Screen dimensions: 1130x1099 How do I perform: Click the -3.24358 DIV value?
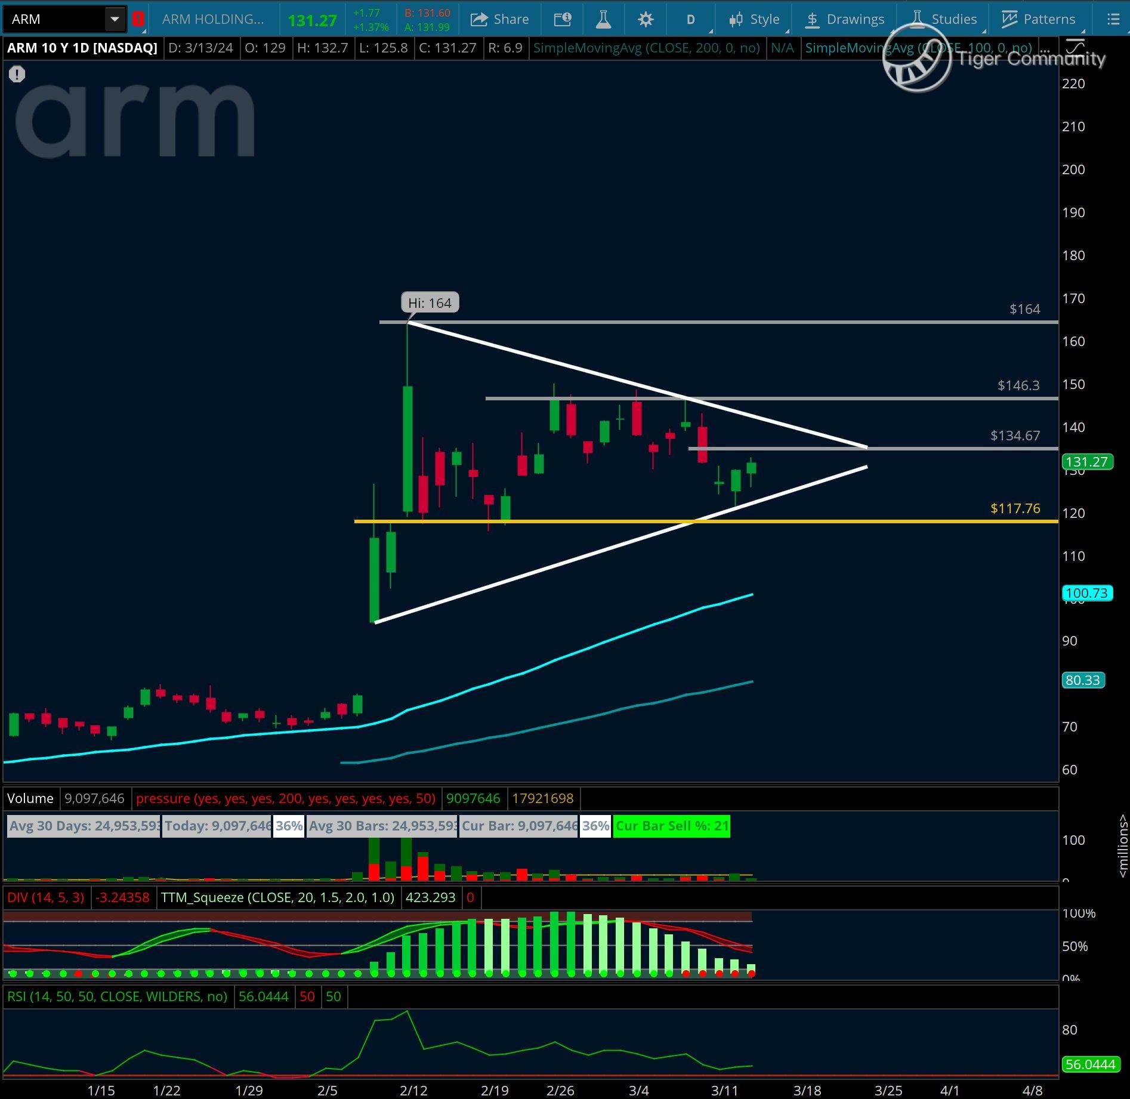(x=122, y=897)
